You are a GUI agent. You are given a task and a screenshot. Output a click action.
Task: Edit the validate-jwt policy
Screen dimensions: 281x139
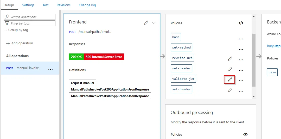[x=230, y=80]
